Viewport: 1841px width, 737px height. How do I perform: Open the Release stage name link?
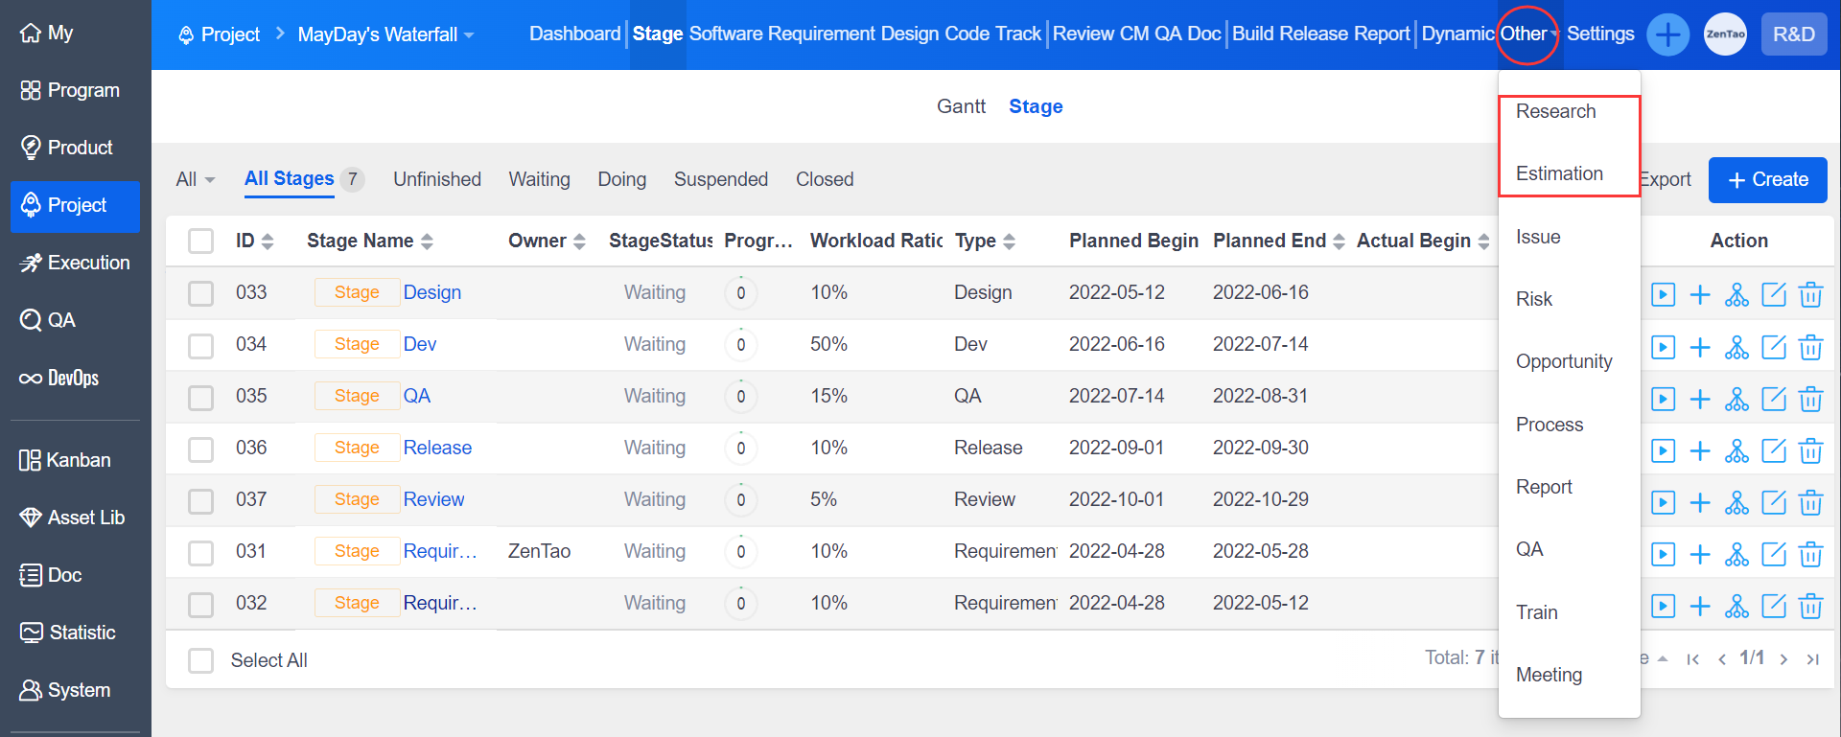pos(437,448)
